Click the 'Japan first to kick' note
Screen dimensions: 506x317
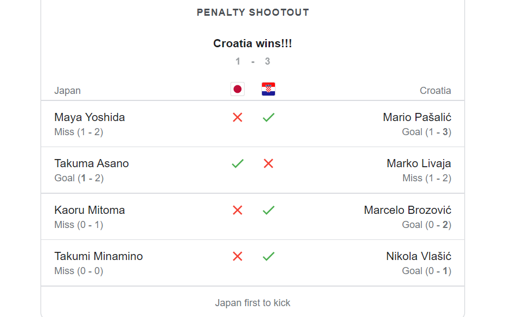pos(253,303)
